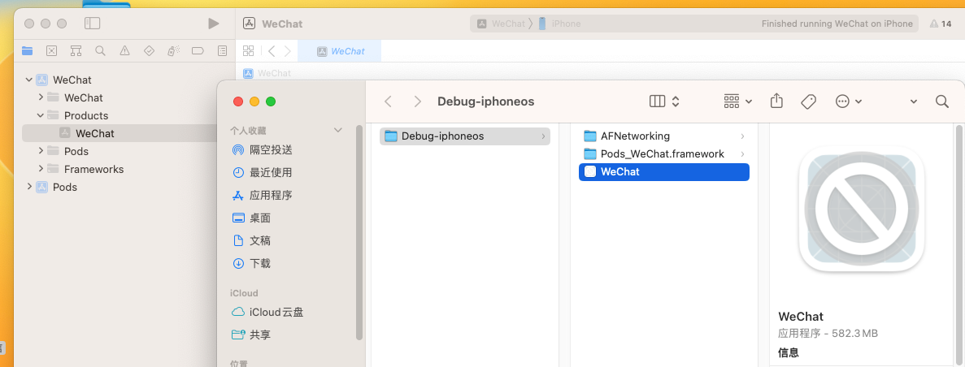Screen dimensions: 965x367
Task: Open Xcode project navigator folder icon
Action: point(27,51)
